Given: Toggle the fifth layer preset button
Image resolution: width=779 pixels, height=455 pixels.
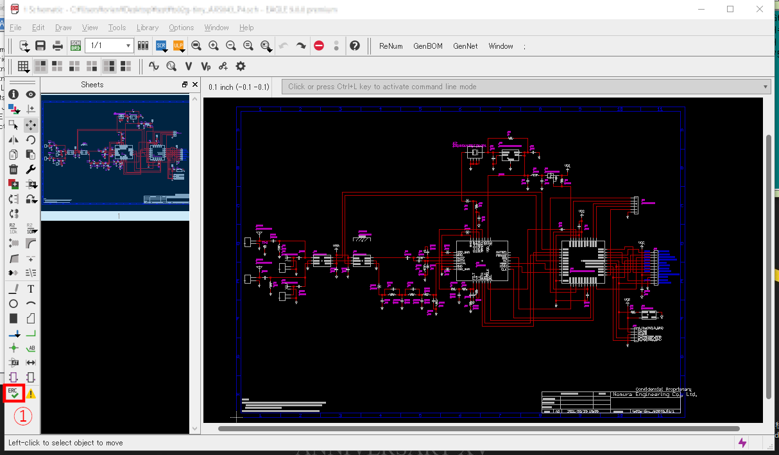Looking at the screenshot, I should pyautogui.click(x=110, y=65).
